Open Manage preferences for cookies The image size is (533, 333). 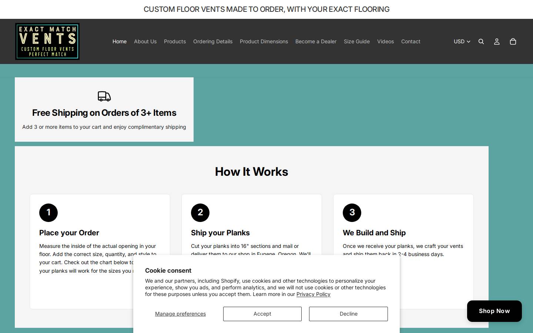click(x=180, y=314)
